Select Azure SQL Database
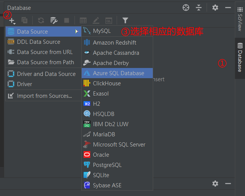245x196 pixels. pyautogui.click(x=117, y=73)
